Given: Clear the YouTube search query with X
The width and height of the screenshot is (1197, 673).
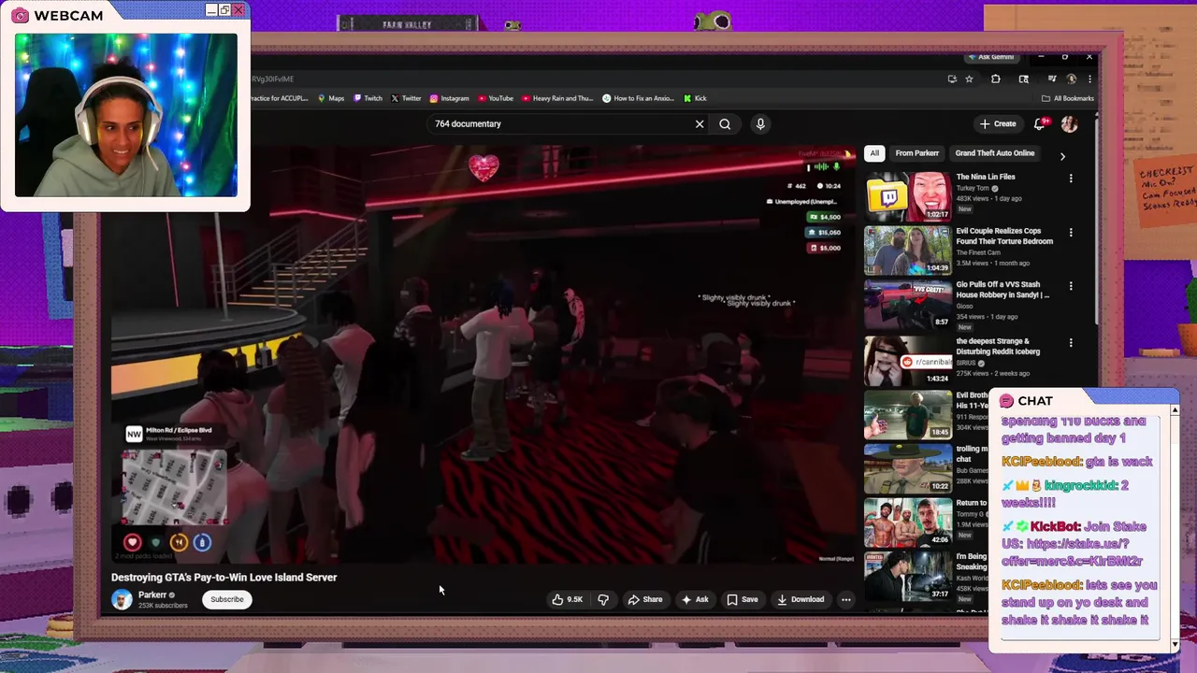Looking at the screenshot, I should click(x=699, y=123).
